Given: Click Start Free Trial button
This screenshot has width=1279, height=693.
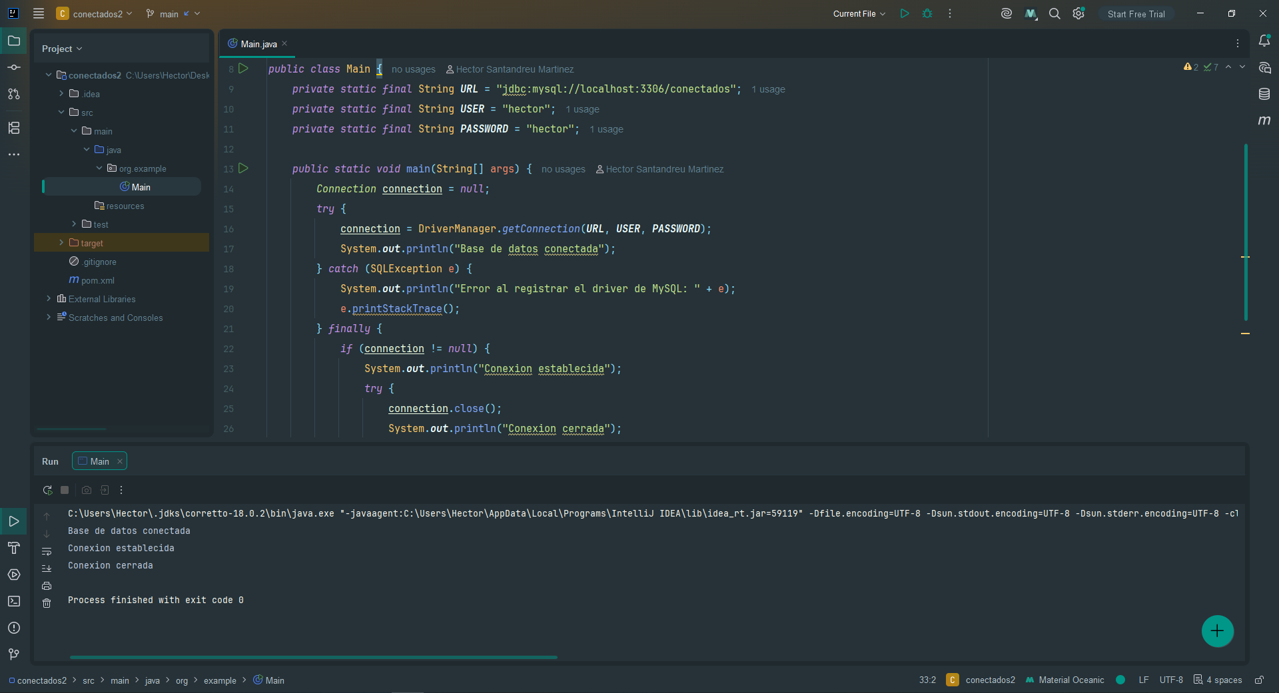Looking at the screenshot, I should click(1136, 14).
